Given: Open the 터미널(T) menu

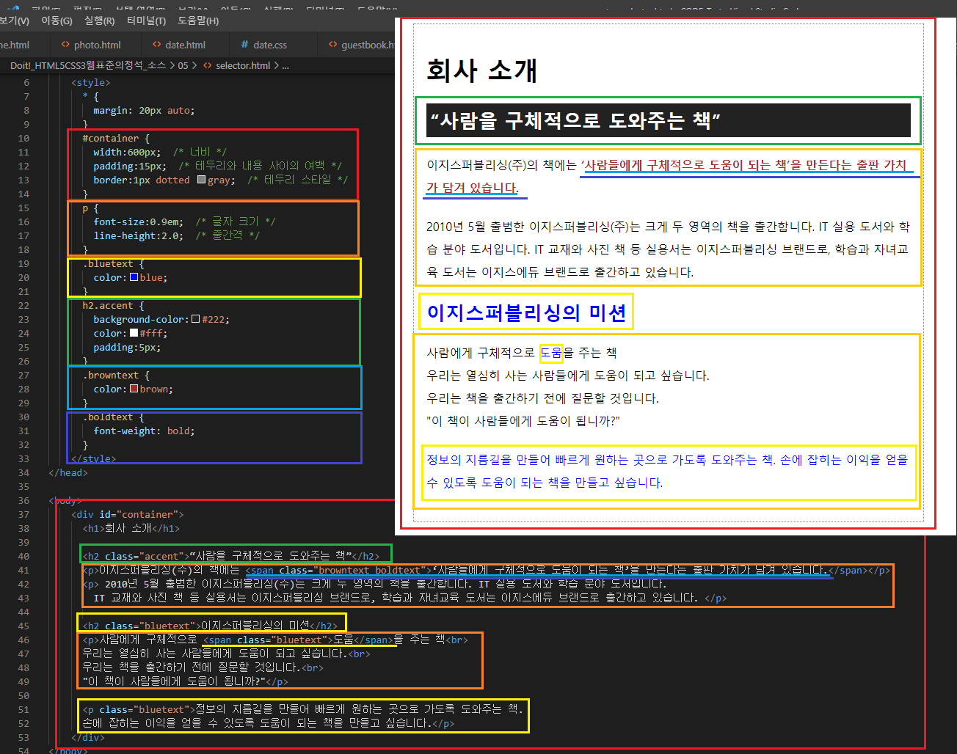Looking at the screenshot, I should tap(146, 21).
